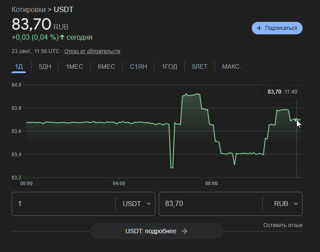Open the Котировки breadcrumb link
The width and height of the screenshot is (320, 252).
pos(29,9)
